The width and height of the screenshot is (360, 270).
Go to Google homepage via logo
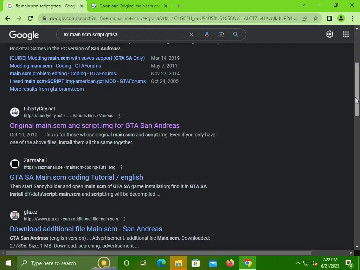click(x=24, y=35)
